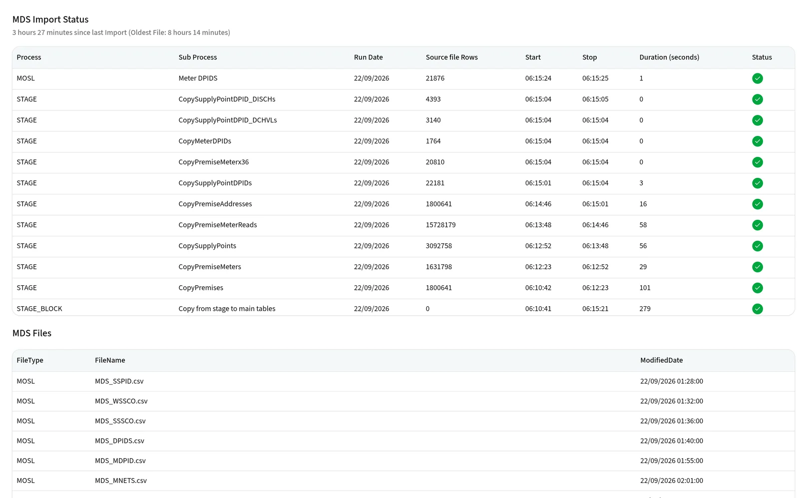Image resolution: width=799 pixels, height=498 pixels.
Task: Click the Process column header
Action: point(29,57)
